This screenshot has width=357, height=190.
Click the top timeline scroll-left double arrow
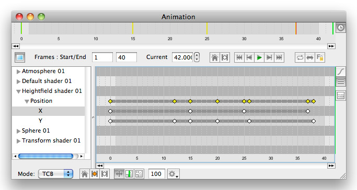tap(16, 46)
